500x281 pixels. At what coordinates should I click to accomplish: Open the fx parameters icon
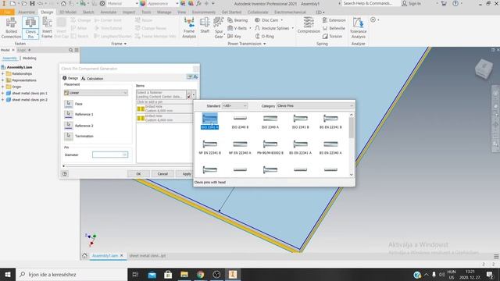point(198,3)
